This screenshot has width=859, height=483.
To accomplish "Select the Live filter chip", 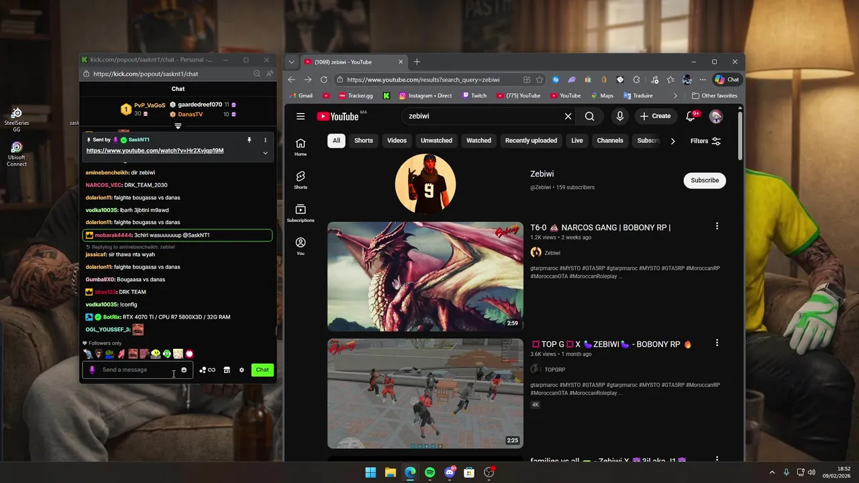I will (x=577, y=141).
